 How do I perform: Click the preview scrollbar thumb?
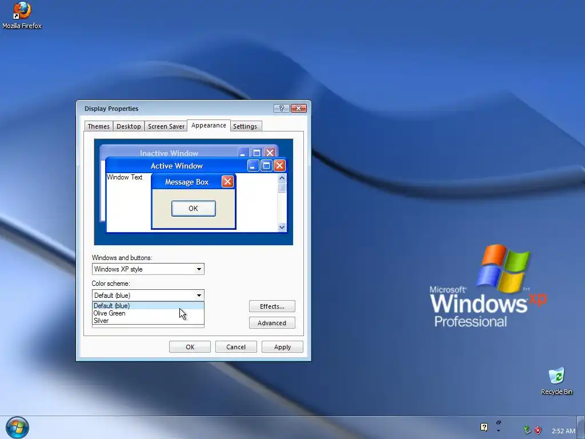coord(282,187)
